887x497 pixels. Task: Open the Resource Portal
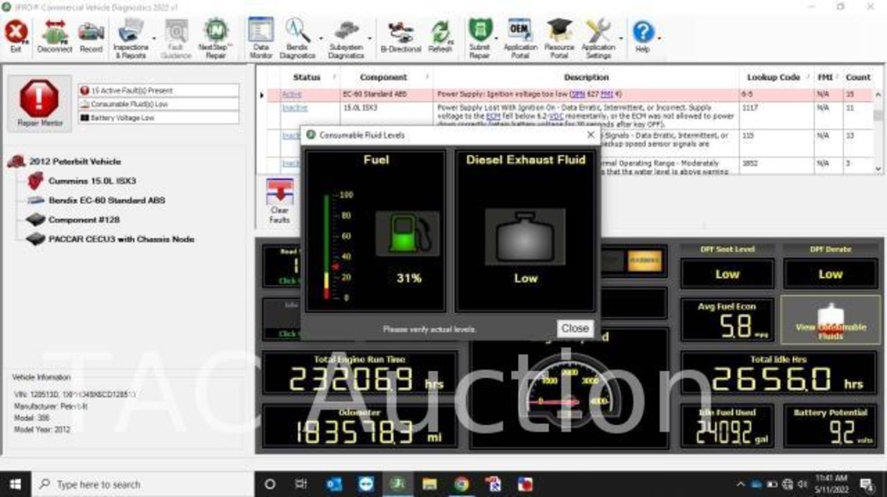coord(559,39)
